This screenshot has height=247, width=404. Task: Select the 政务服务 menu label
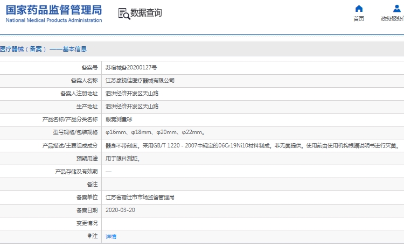coord(392,18)
